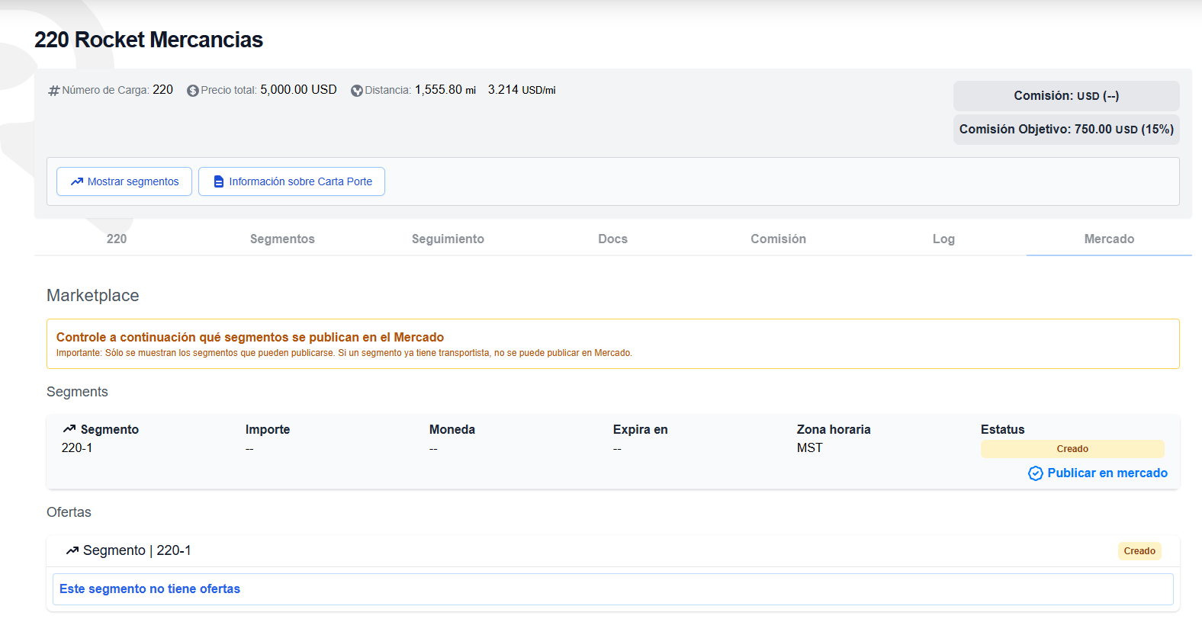Viewport: 1202px width, 635px height.
Task: Click the 220 Rocket Mercancias title
Action: pyautogui.click(x=149, y=40)
